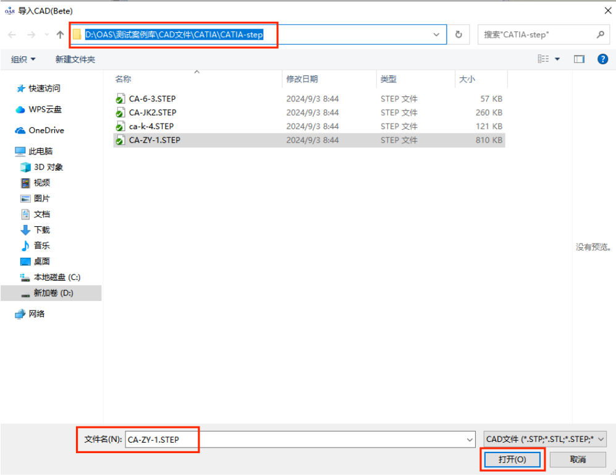Close the 导入CAD dialog
Viewport: 616px width, 476px height.
(607, 11)
